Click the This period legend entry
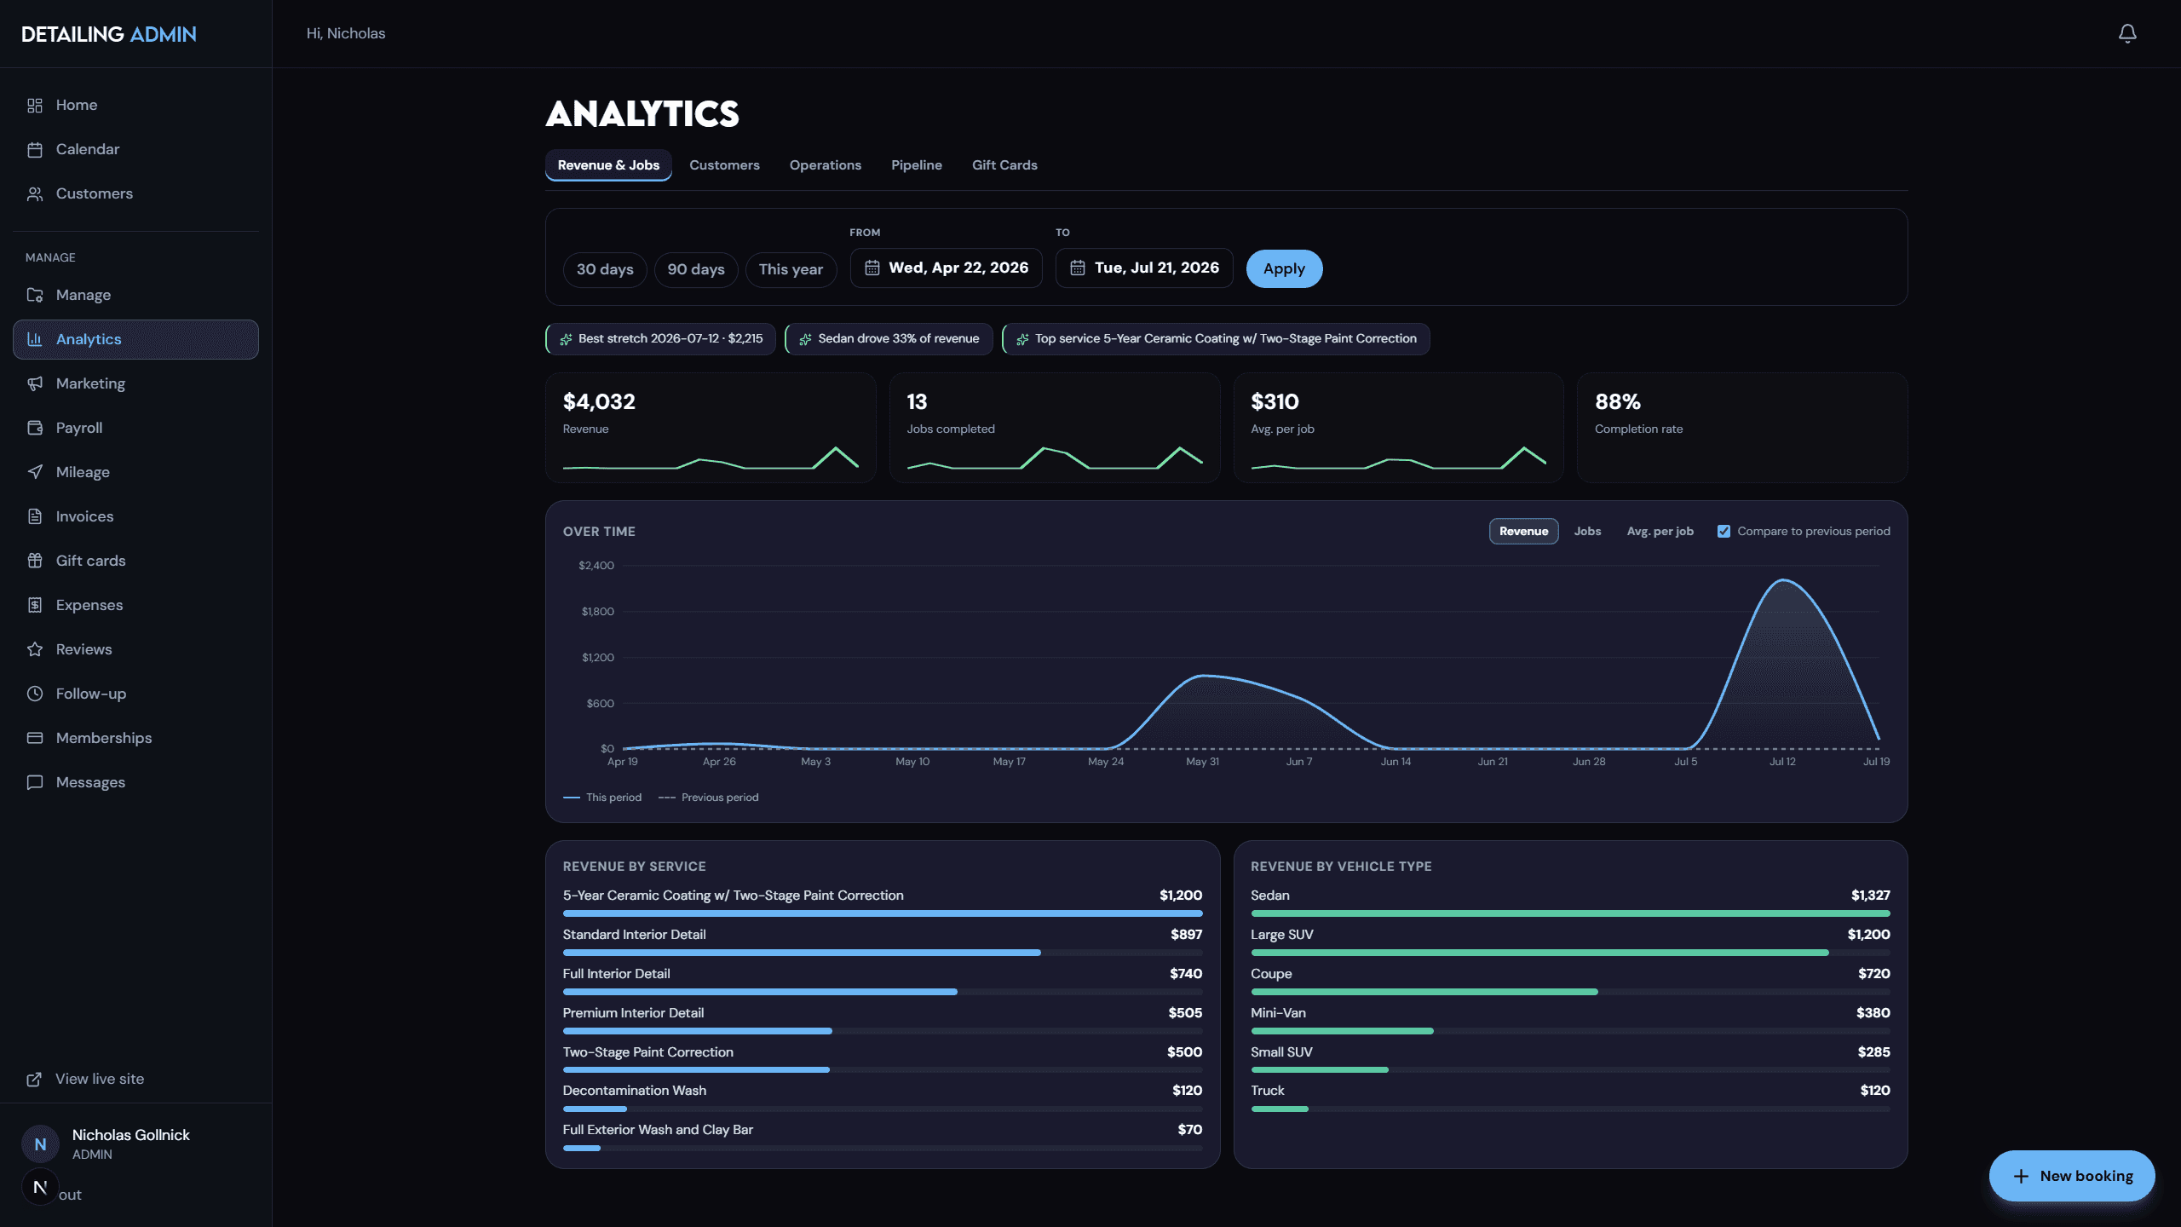2181x1227 pixels. [x=602, y=798]
